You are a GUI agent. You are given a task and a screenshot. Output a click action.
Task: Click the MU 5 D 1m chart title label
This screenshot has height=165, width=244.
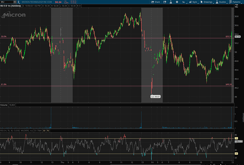point(11,7)
